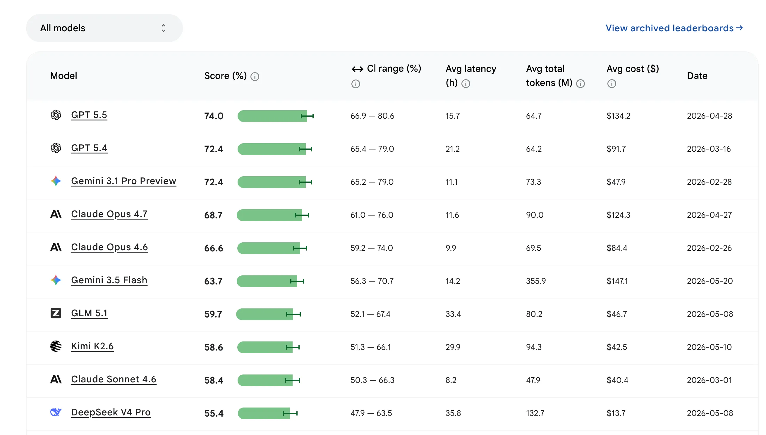Click the Avg latency info icon
Screen dimensions: 766x435
[465, 84]
